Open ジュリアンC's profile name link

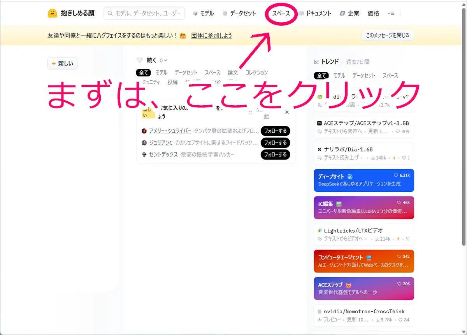point(161,143)
